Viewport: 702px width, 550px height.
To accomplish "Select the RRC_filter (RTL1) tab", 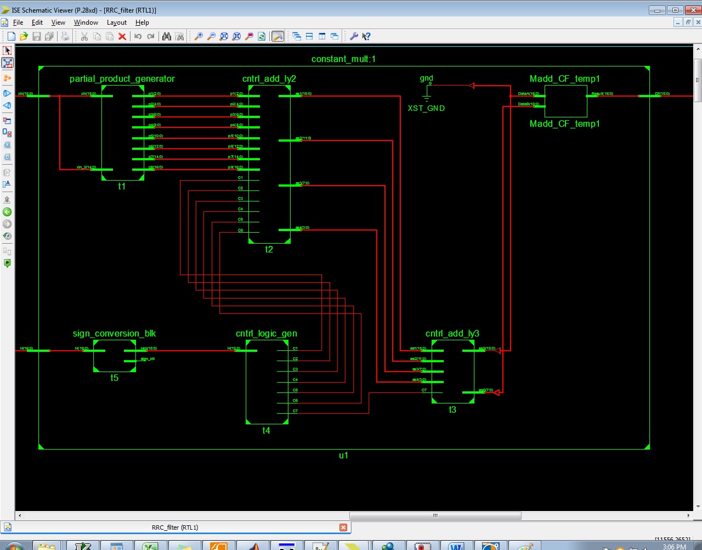I will [x=175, y=527].
